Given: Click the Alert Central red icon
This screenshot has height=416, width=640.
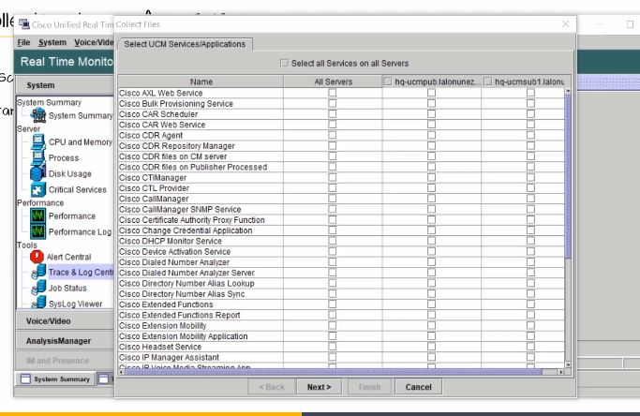Looking at the screenshot, I should [x=37, y=257].
